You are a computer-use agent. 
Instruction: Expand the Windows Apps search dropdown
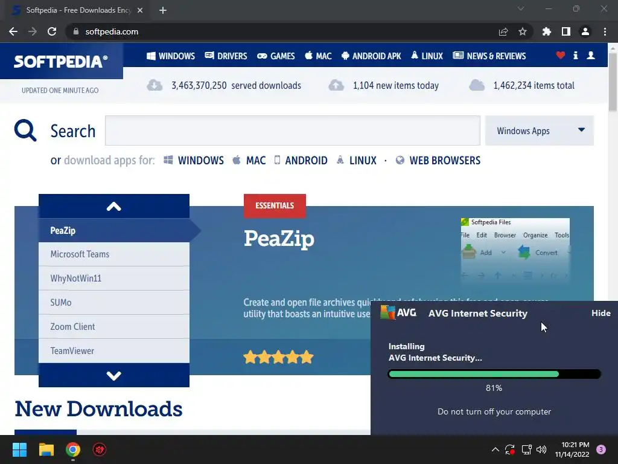[539, 130]
